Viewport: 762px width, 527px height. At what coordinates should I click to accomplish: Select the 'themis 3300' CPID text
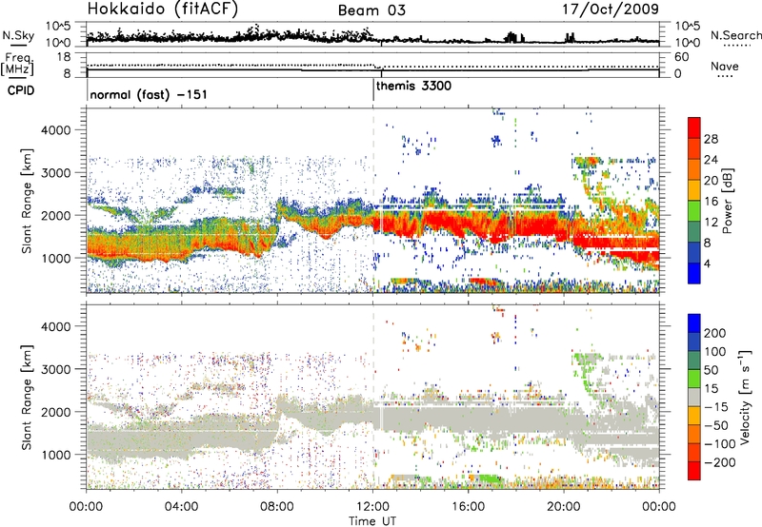tap(413, 86)
